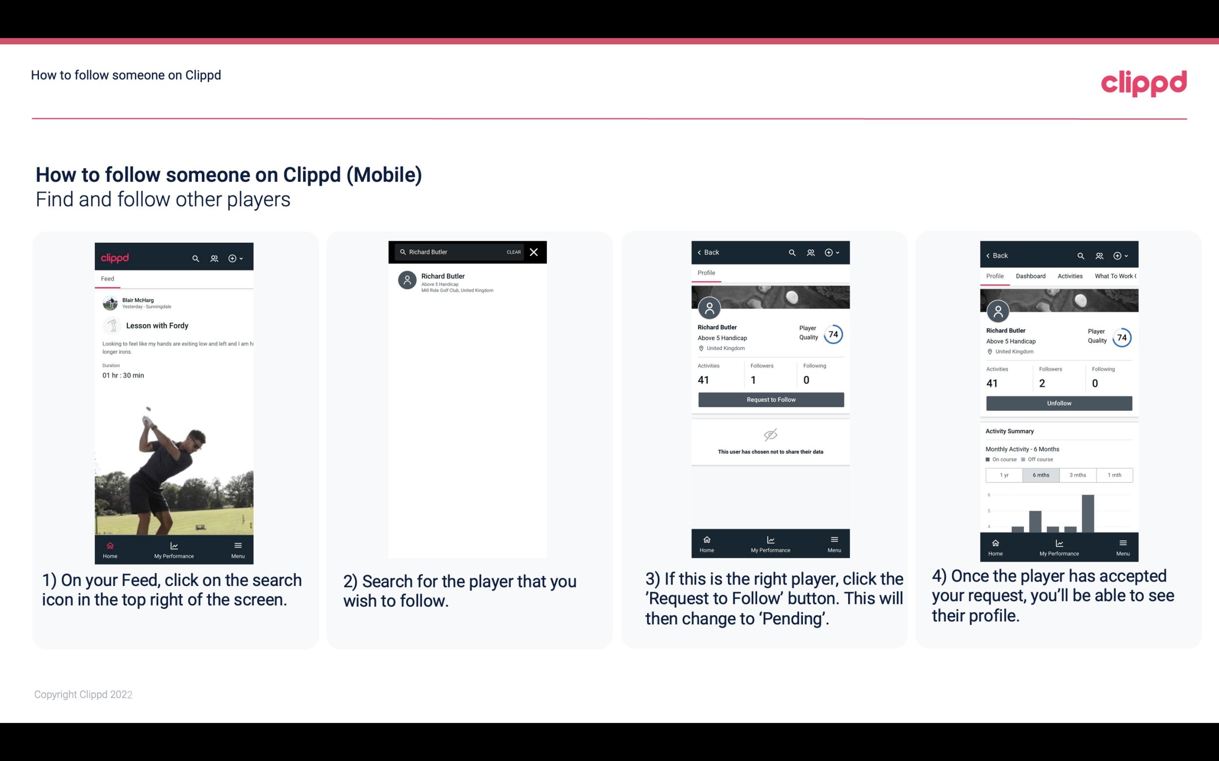Expand the 3 months activity timeframe
Image resolution: width=1219 pixels, height=761 pixels.
pos(1078,474)
